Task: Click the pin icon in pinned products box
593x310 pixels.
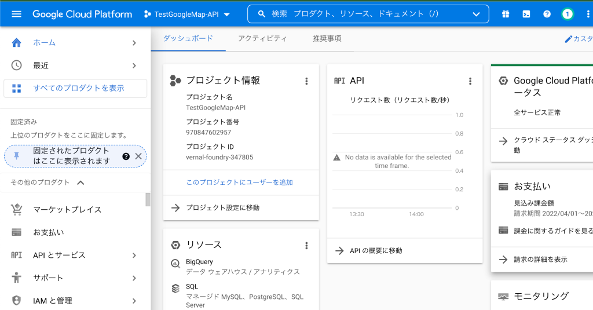Action: 16,155
